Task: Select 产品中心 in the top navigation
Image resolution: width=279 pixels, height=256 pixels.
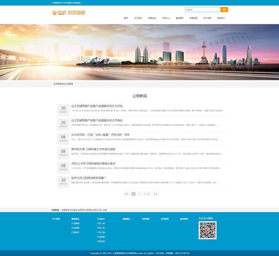Action: [x=166, y=18]
